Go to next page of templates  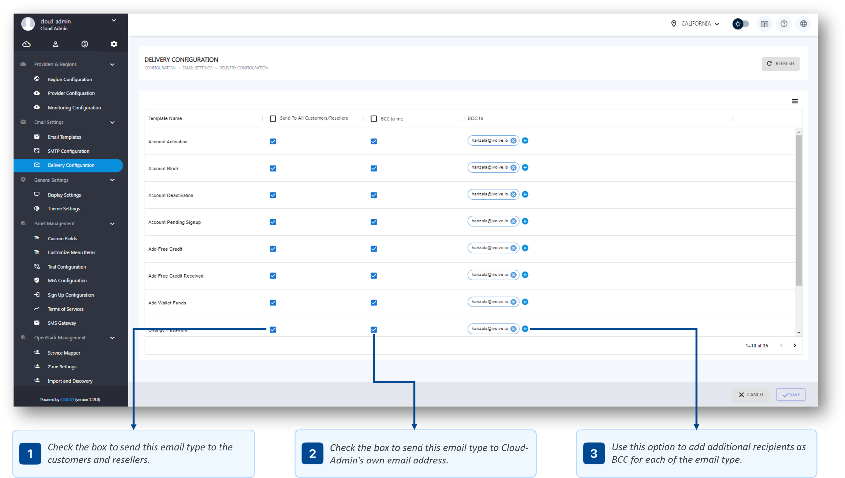pos(795,345)
